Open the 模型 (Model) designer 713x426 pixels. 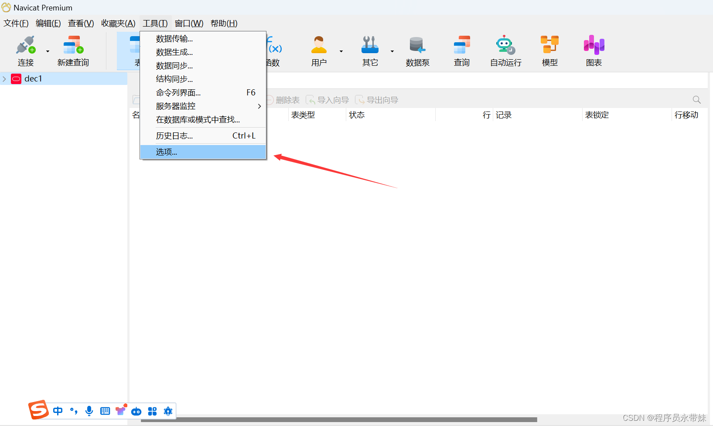(x=549, y=50)
